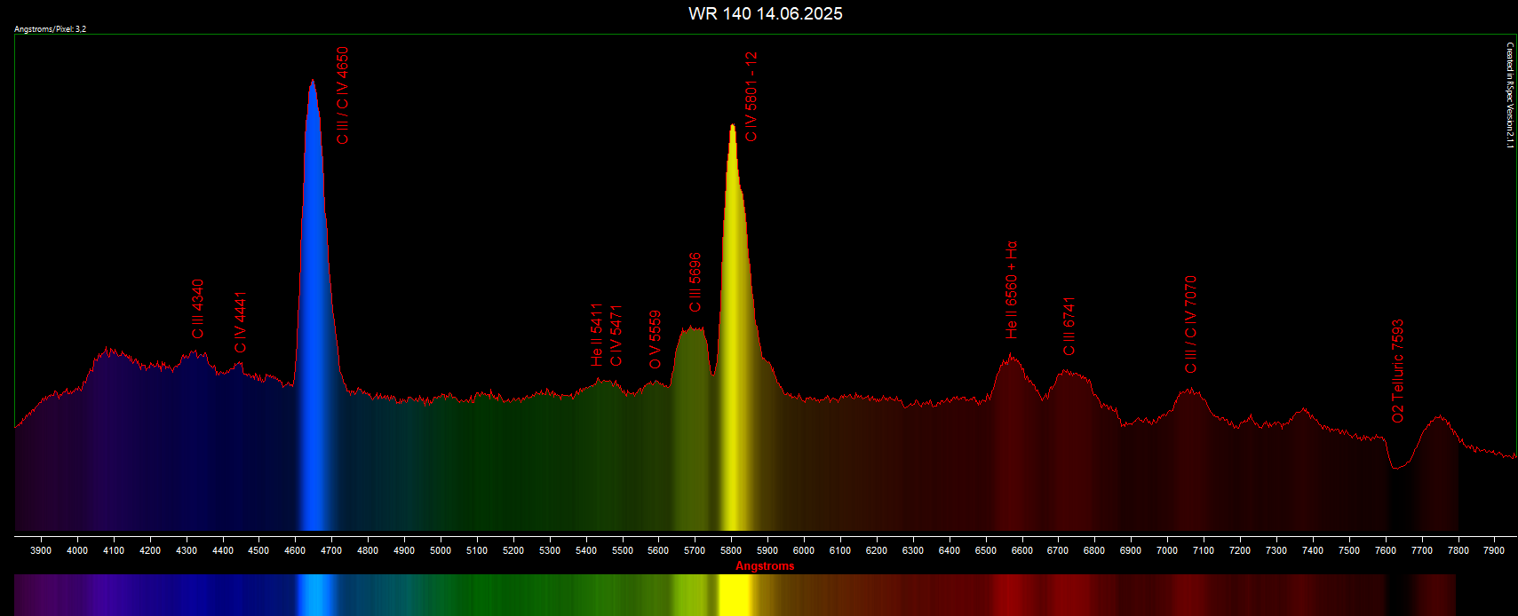The image size is (1518, 616).
Task: Select the C IV 5801 - 12 label
Action: click(x=751, y=97)
